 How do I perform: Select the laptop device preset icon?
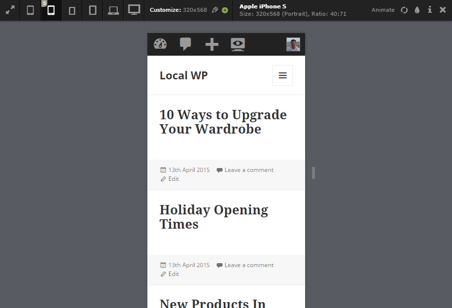113,10
